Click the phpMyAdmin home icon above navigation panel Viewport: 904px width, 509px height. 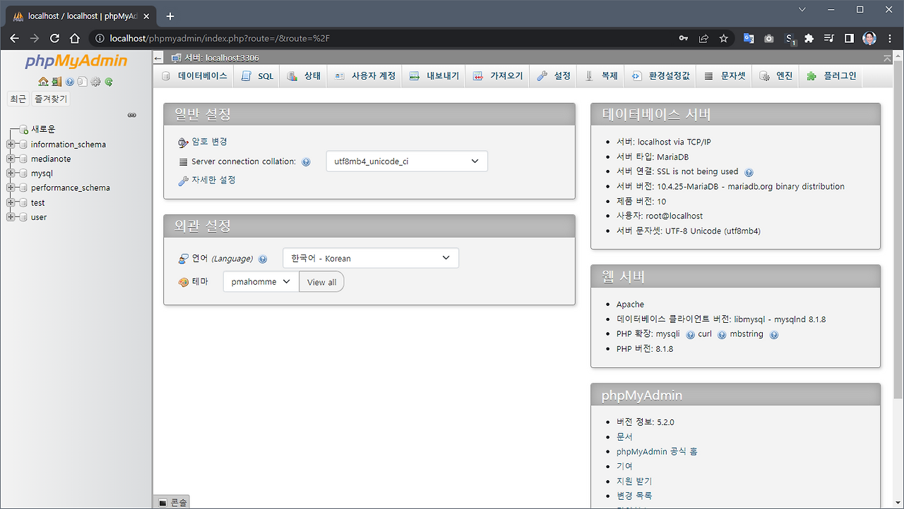click(x=44, y=82)
